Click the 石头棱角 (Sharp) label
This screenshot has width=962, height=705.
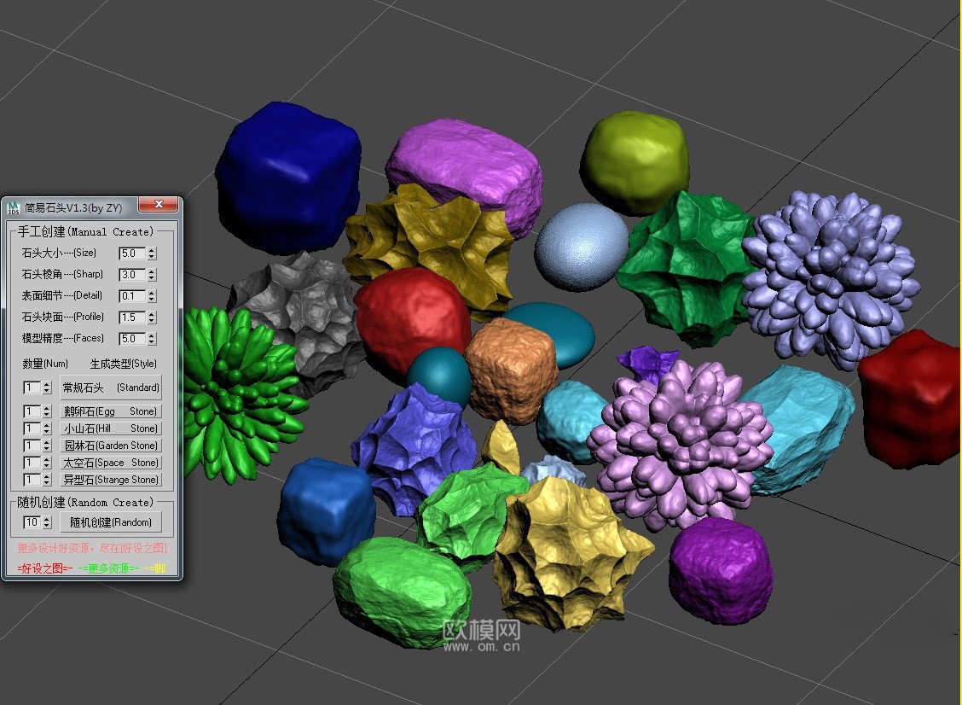(x=62, y=275)
